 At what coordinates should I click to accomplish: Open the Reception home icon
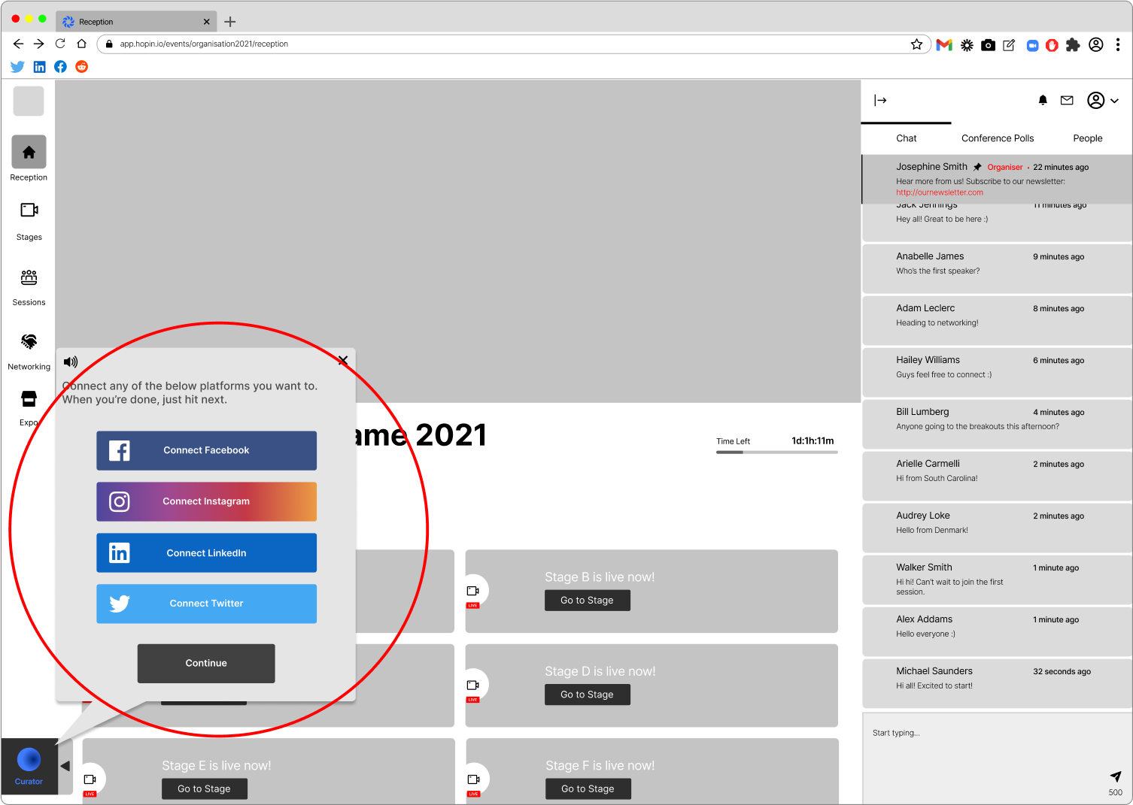(29, 152)
